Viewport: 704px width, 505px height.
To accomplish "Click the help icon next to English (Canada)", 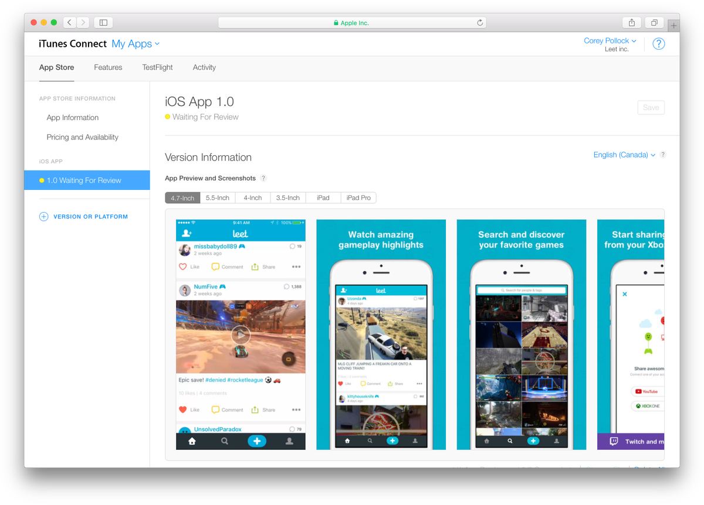I will pos(662,155).
